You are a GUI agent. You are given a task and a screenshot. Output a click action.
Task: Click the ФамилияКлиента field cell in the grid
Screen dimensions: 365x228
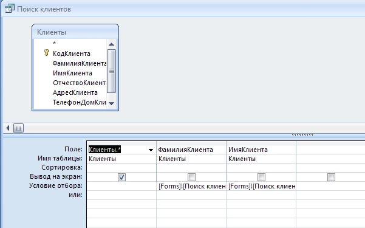(x=191, y=150)
